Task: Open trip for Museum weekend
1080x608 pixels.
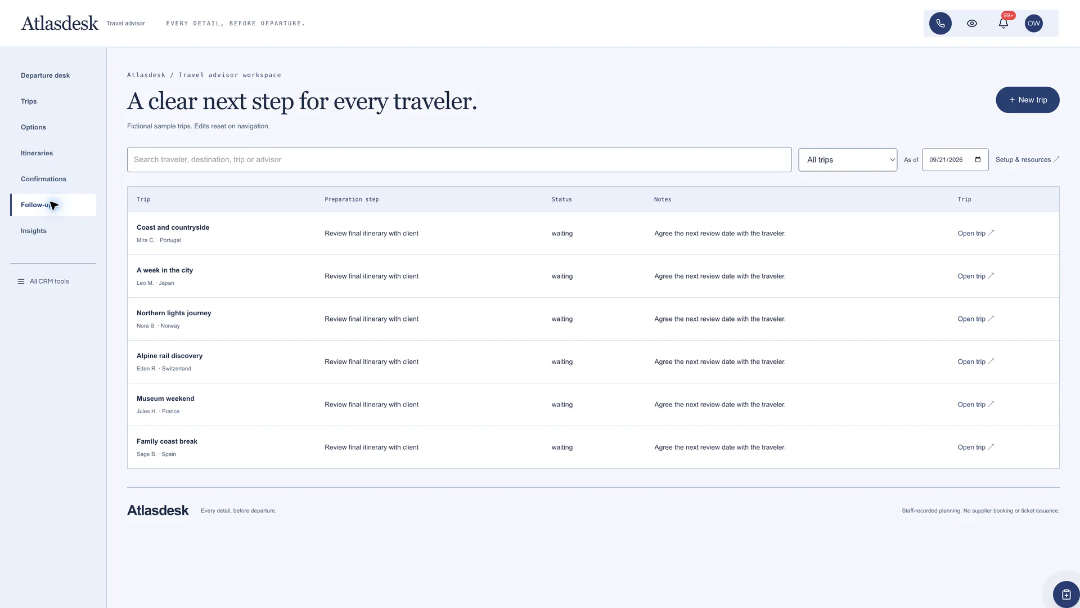Action: [x=975, y=405]
